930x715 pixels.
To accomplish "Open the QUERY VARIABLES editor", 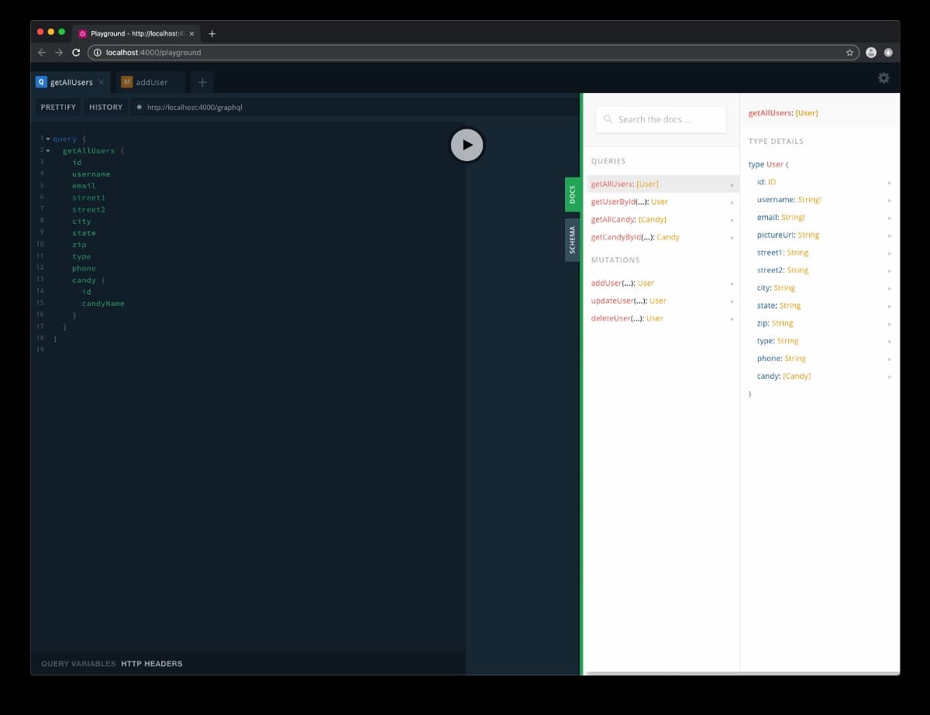I will click(x=77, y=663).
